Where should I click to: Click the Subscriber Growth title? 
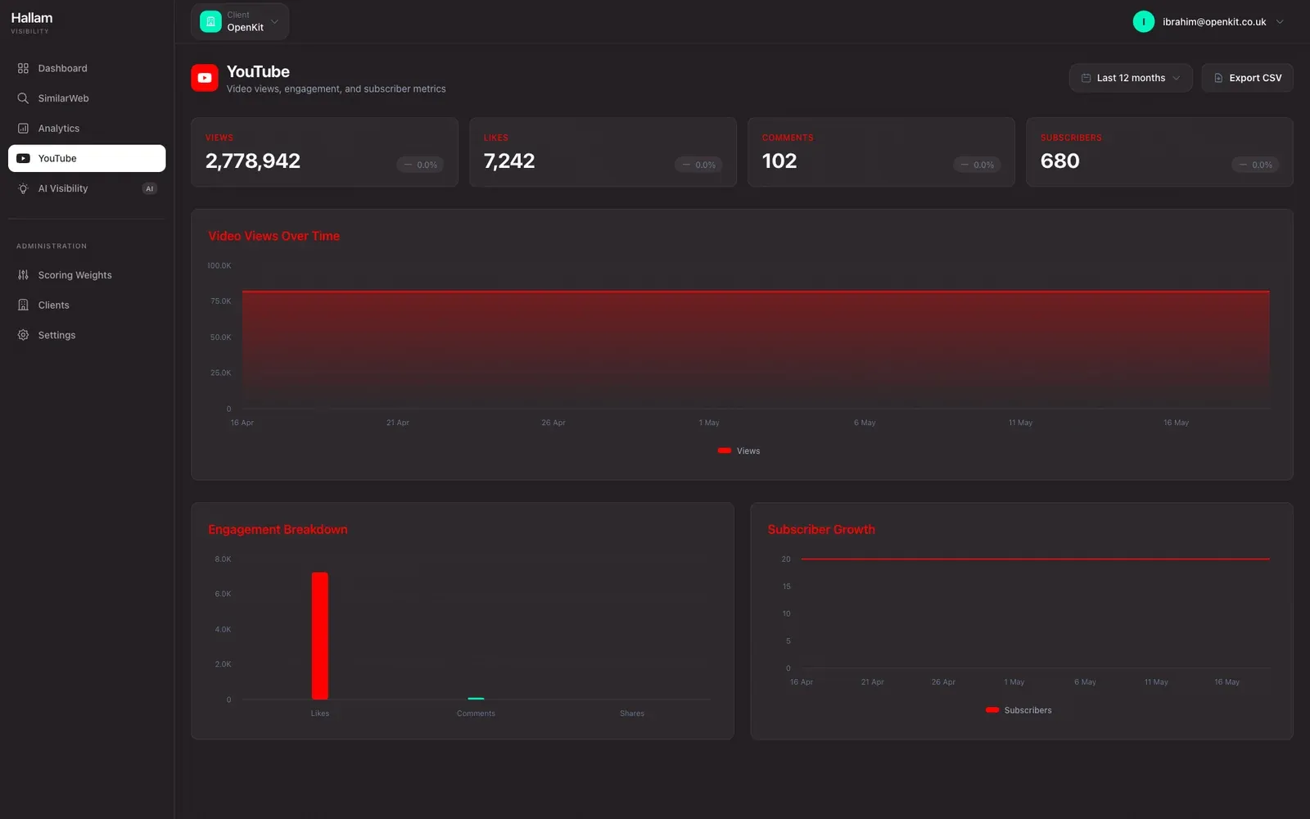click(821, 530)
